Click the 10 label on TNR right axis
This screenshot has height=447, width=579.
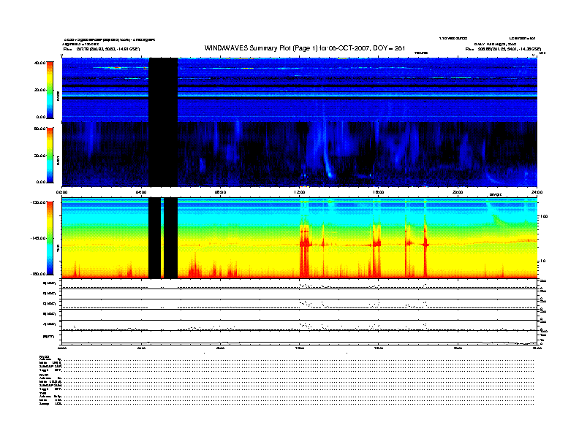(543, 261)
